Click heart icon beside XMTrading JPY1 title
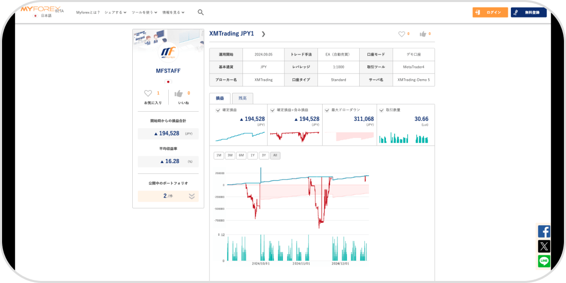This screenshot has width=566, height=283. (x=401, y=34)
